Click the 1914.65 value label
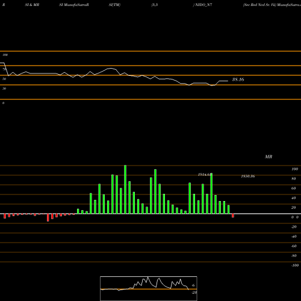Screen dimensions: 301x301 pyautogui.click(x=205, y=175)
